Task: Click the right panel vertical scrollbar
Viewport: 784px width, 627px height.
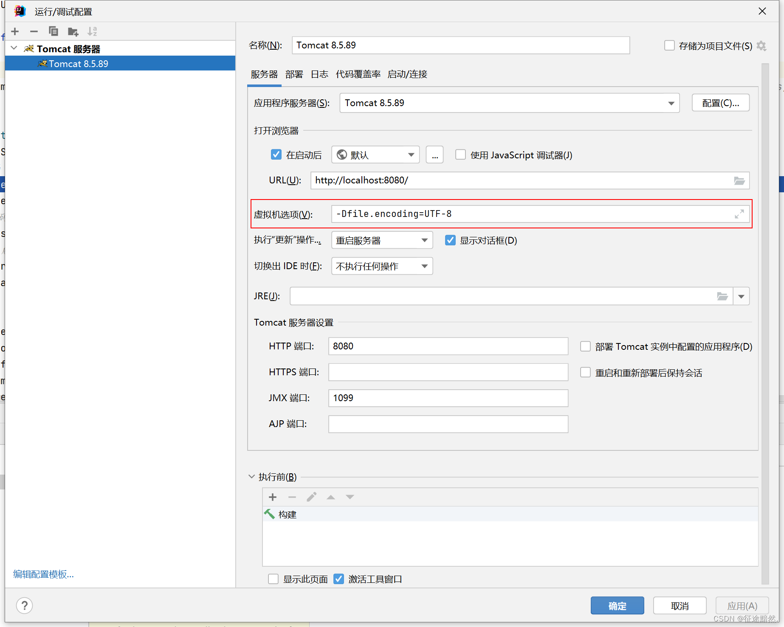Action: (x=765, y=324)
